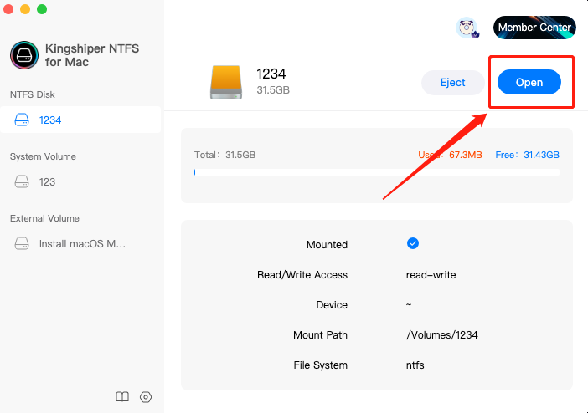Click the ntfs file system value
This screenshot has height=413, width=588.
pyautogui.click(x=415, y=365)
